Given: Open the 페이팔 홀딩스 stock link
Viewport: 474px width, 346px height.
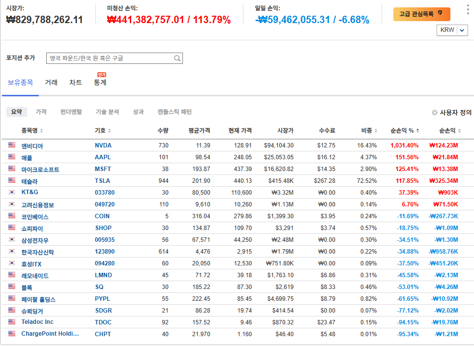Looking at the screenshot, I should pos(38,299).
